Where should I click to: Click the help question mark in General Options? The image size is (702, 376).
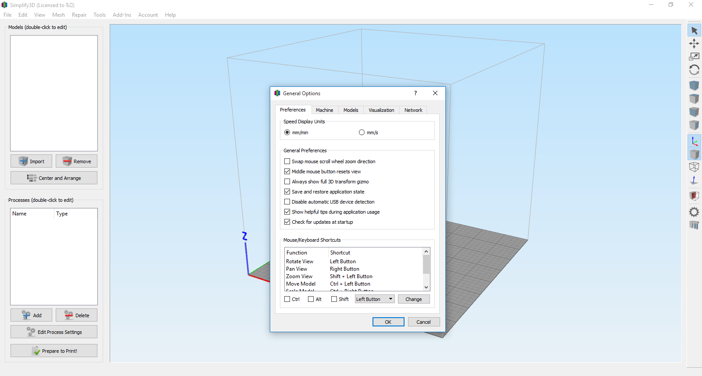coord(415,93)
